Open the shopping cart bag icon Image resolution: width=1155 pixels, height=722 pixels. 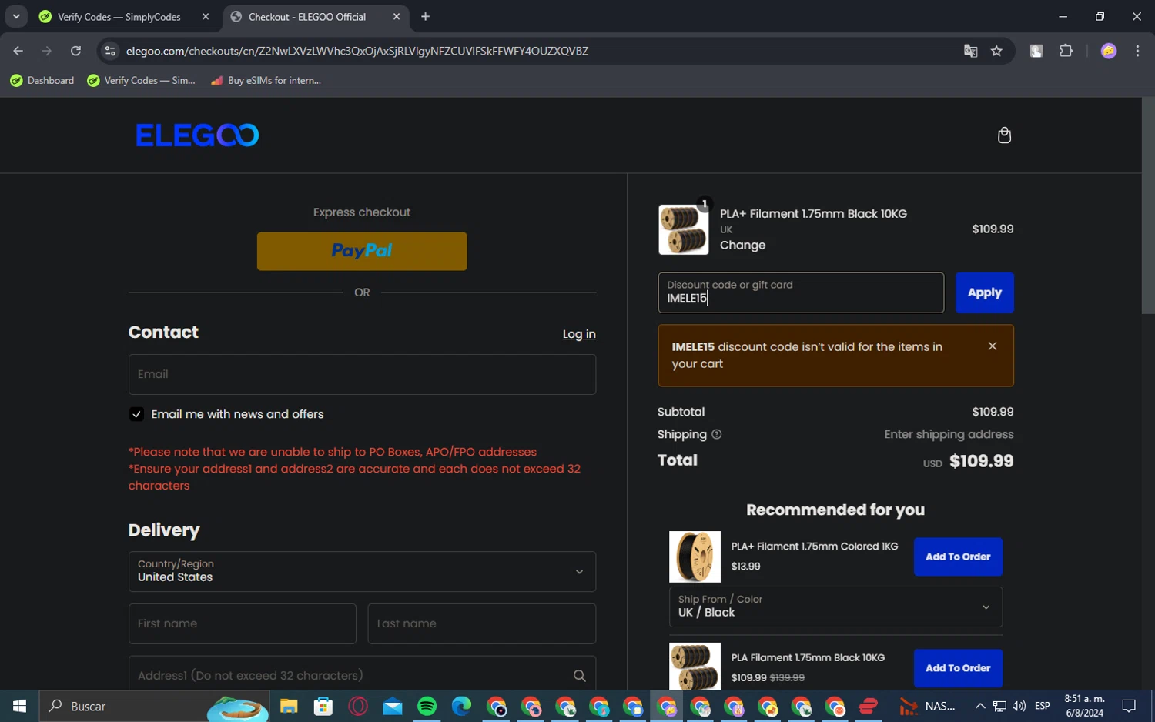click(x=1004, y=135)
